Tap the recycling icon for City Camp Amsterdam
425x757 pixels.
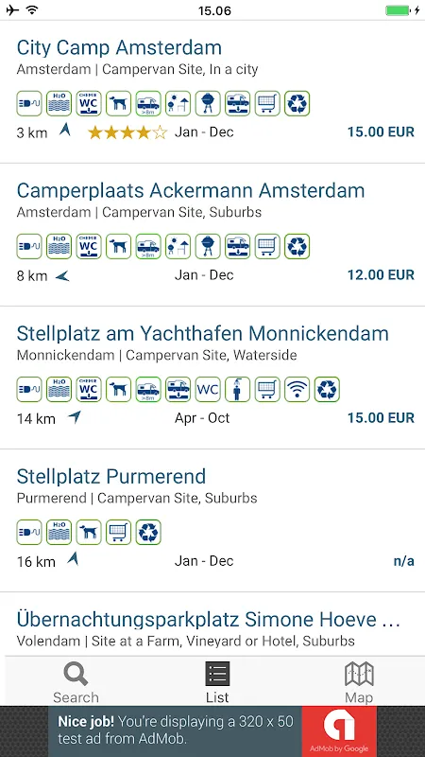click(x=297, y=103)
